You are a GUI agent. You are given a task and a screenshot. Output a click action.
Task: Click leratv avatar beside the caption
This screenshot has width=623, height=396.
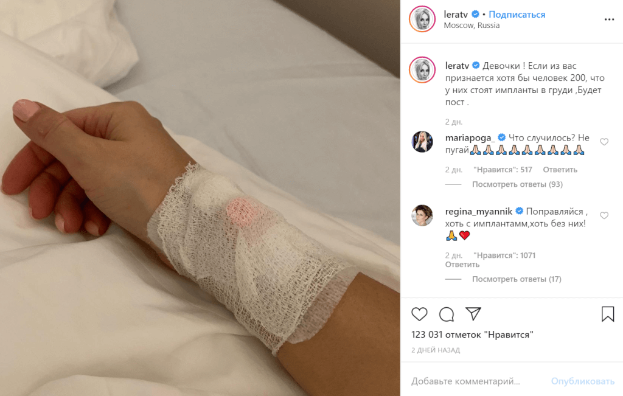click(x=422, y=70)
